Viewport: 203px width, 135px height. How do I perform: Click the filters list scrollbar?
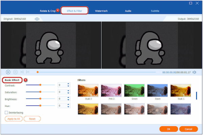pyautogui.click(x=197, y=96)
